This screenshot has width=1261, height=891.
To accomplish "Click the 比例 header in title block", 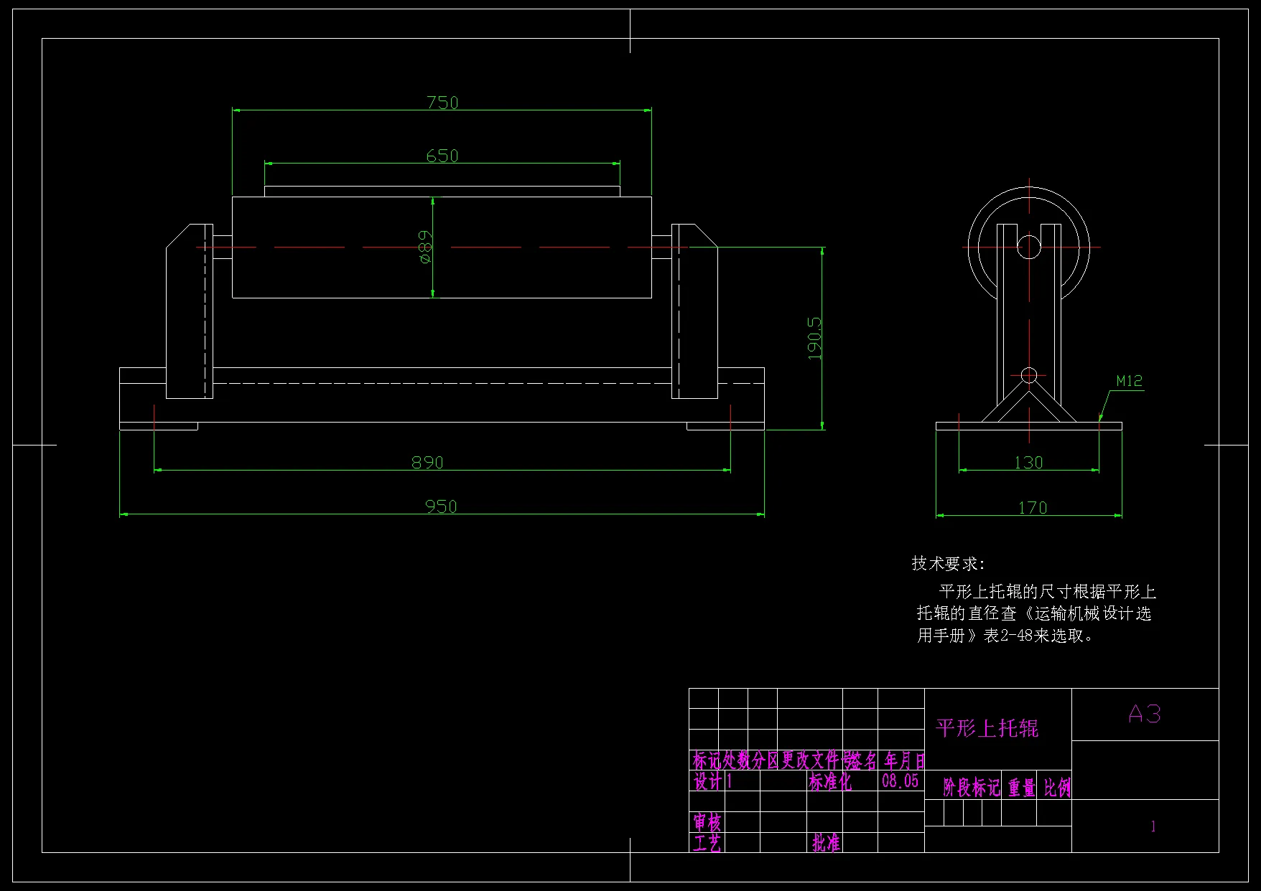I will (x=1057, y=788).
